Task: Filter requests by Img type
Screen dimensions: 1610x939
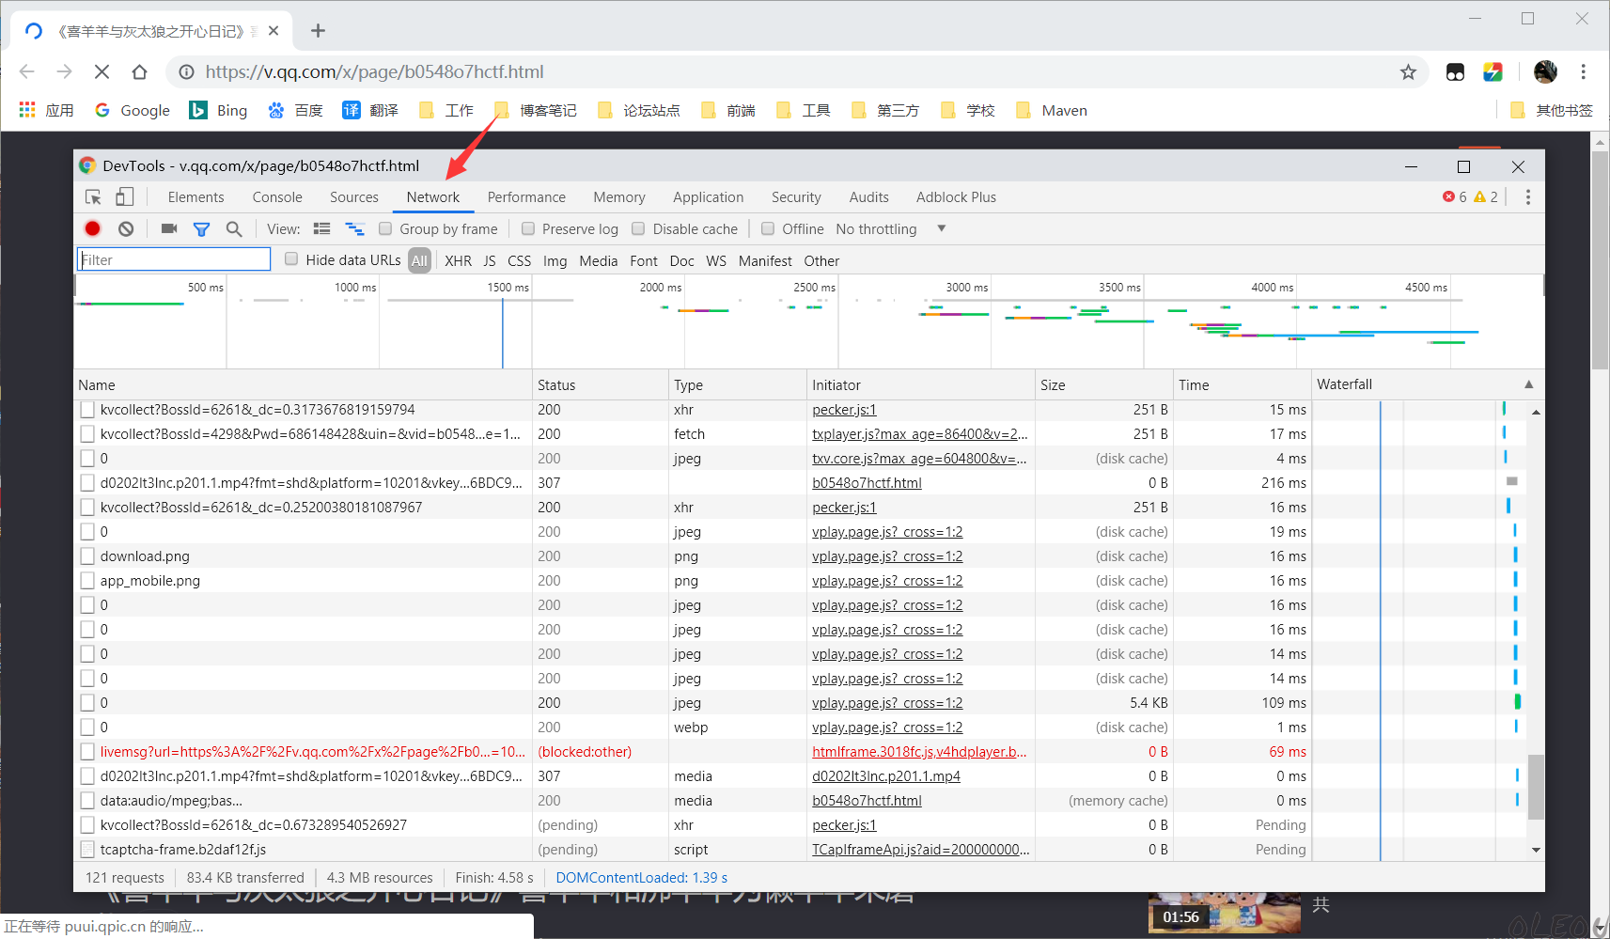Action: point(555,260)
